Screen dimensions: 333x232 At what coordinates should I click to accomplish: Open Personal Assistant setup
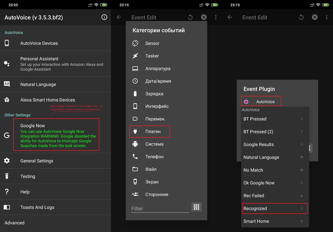point(56,64)
